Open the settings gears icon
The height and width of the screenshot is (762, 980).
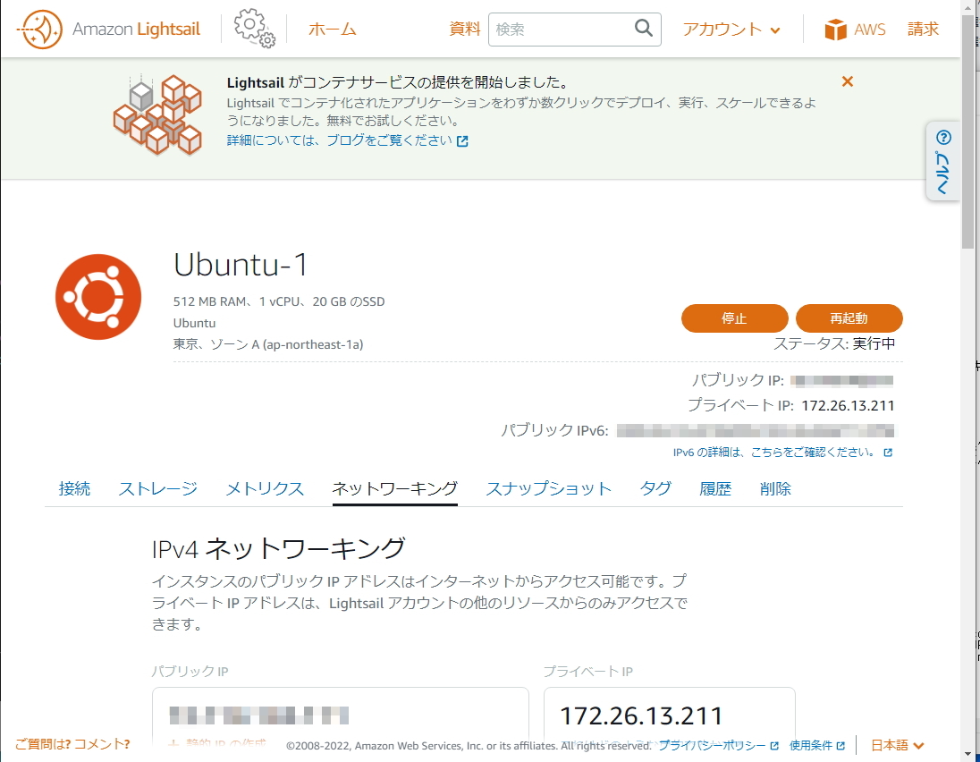pos(254,28)
